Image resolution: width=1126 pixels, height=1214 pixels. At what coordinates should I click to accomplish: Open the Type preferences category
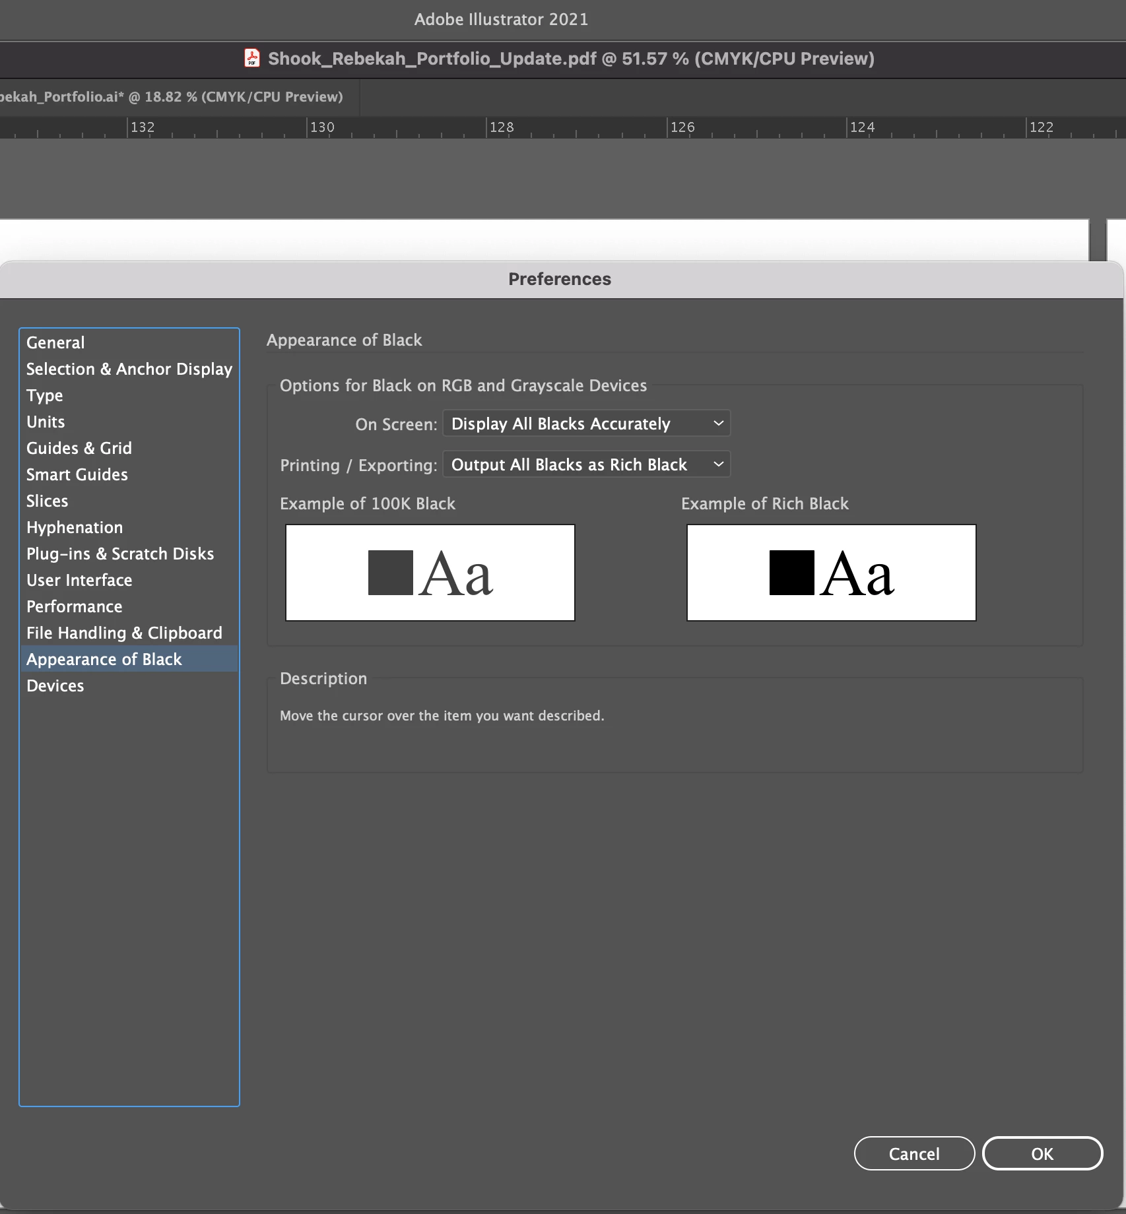[129, 395]
